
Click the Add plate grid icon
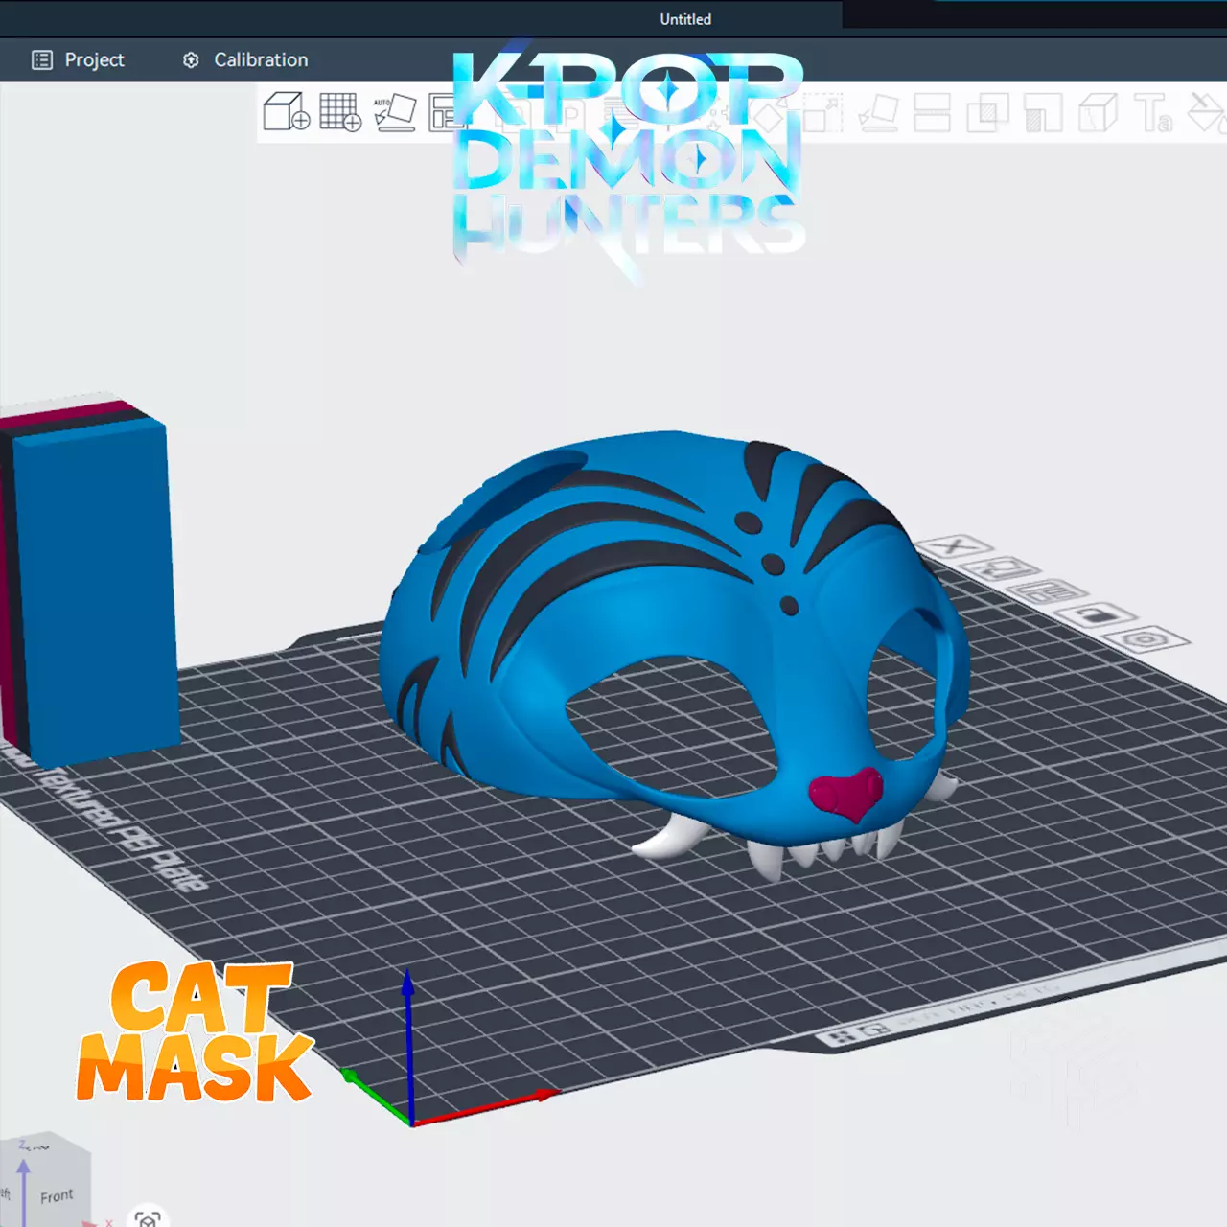339,112
